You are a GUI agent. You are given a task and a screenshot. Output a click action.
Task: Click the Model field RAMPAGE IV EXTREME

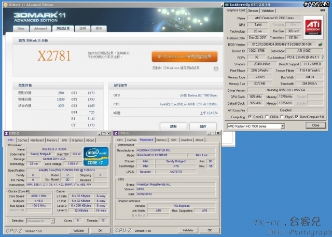tap(161, 155)
